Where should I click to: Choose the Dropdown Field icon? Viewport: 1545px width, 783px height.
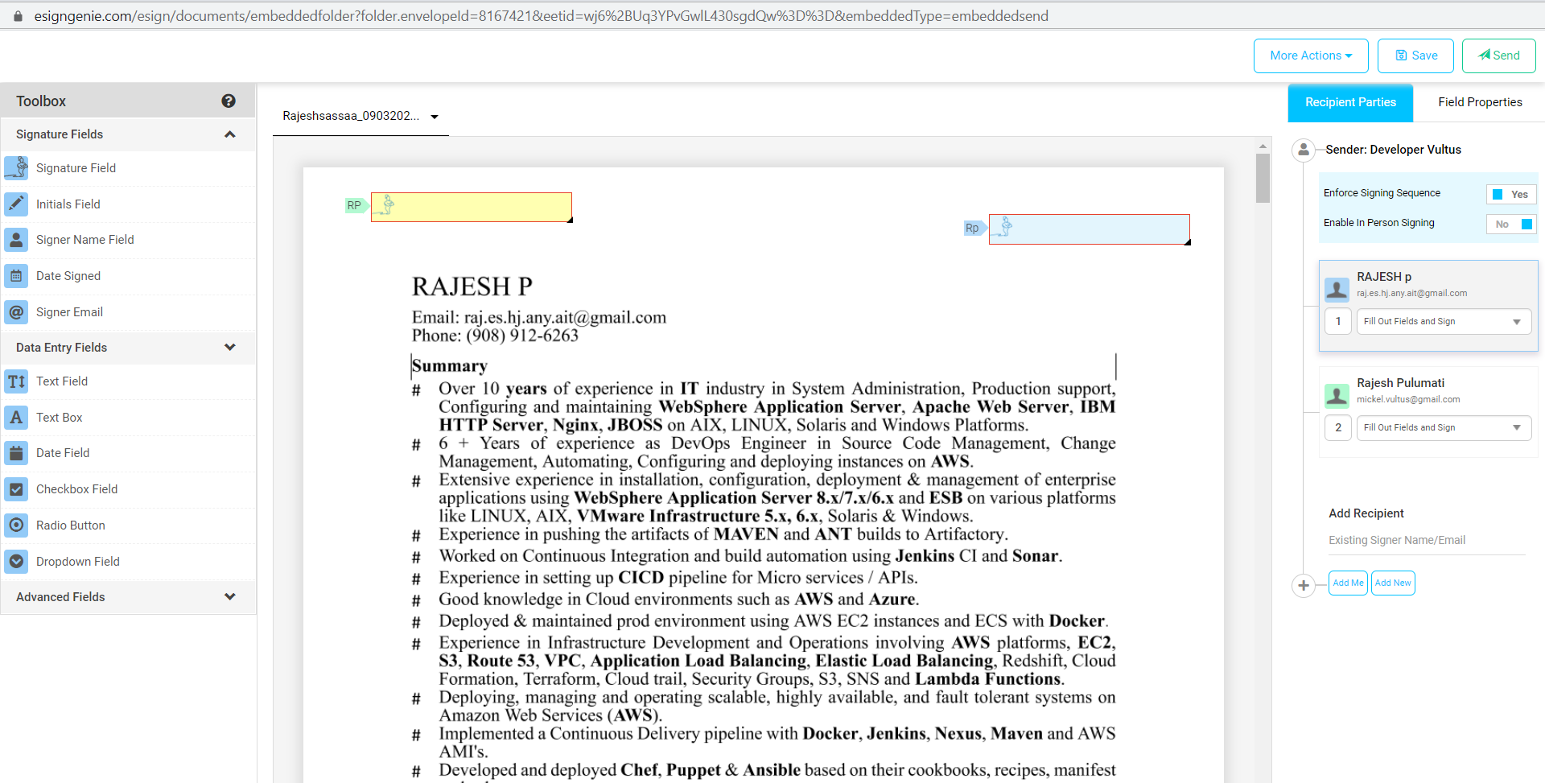(x=16, y=562)
